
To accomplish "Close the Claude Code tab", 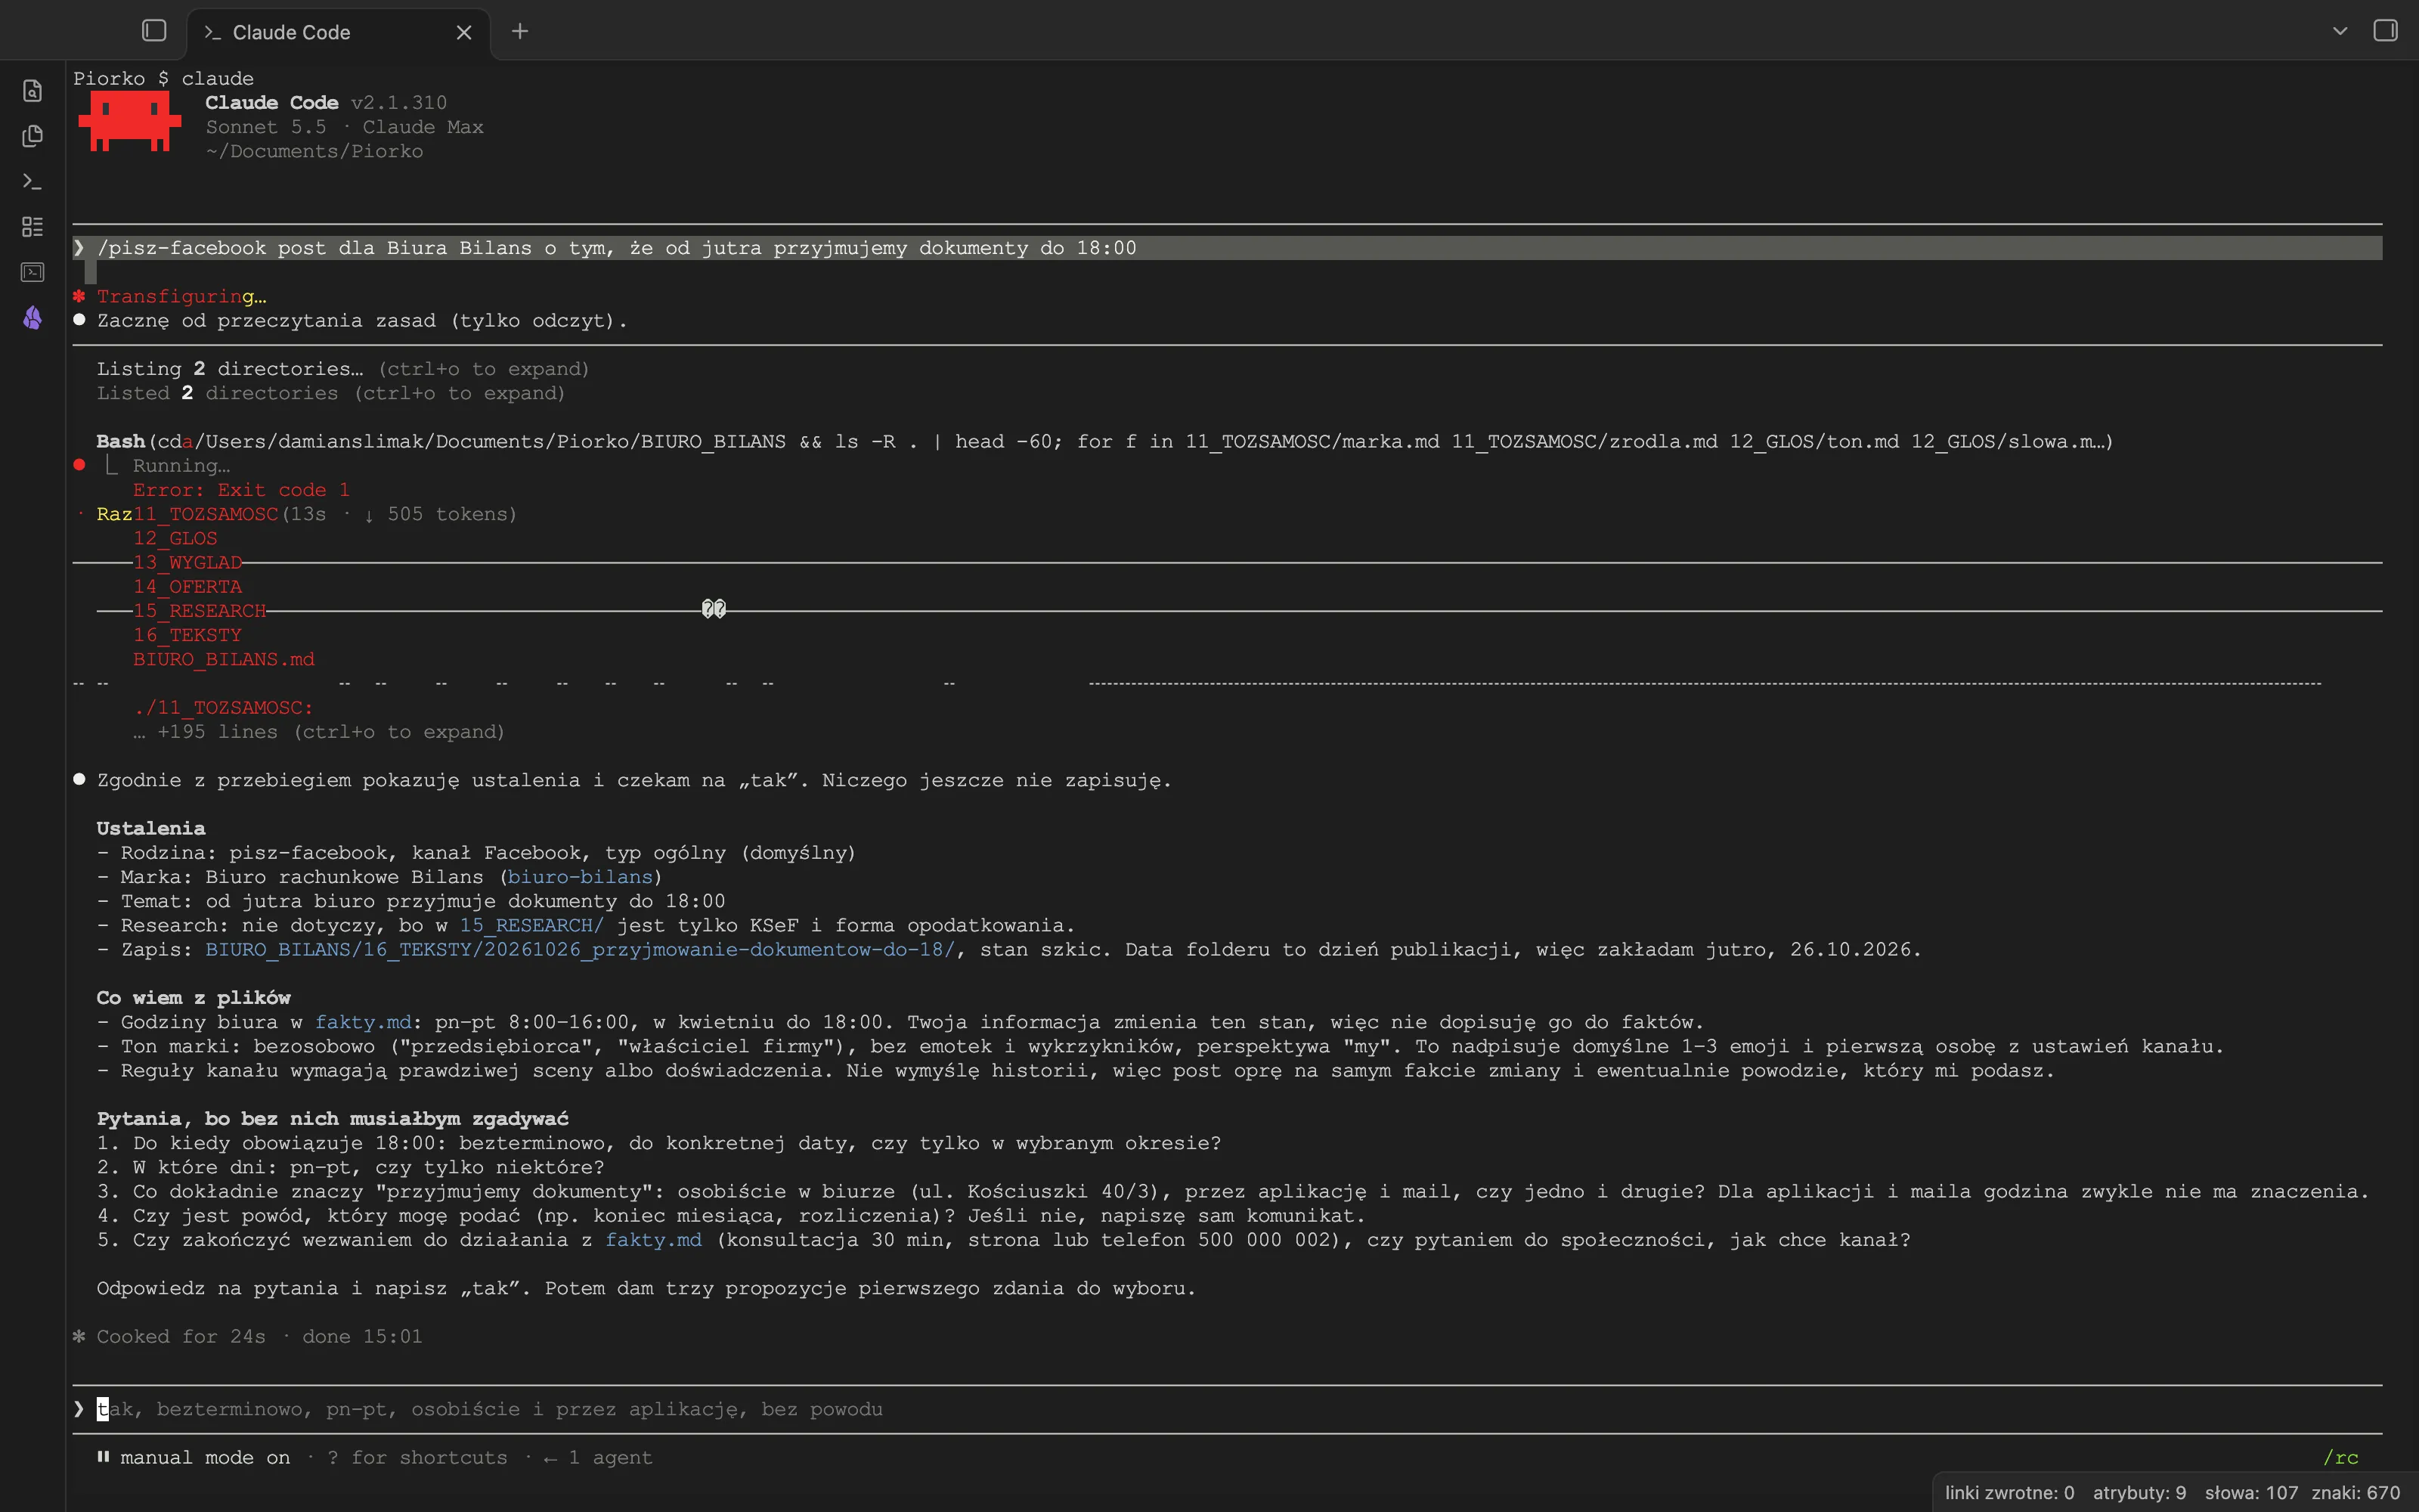I will tap(464, 32).
